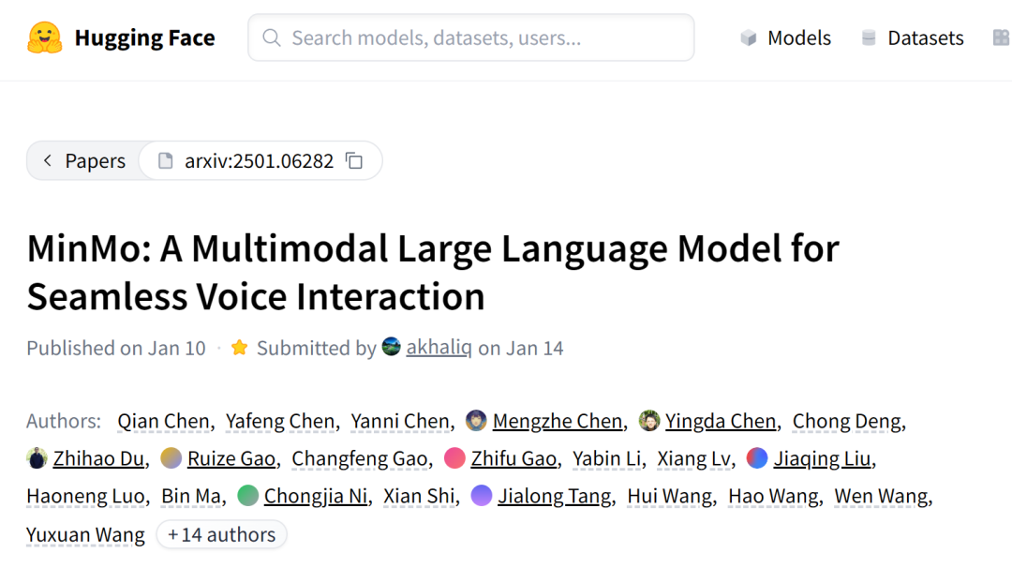
Task: Select author Chong Deng
Action: click(x=847, y=421)
